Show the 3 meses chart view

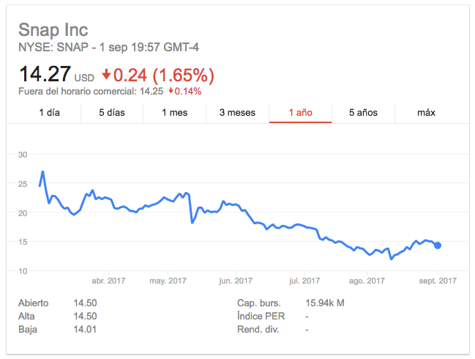point(237,112)
